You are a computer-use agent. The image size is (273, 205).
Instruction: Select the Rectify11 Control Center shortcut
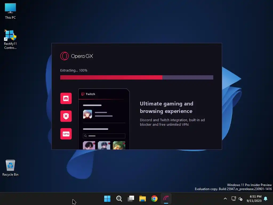click(x=10, y=40)
